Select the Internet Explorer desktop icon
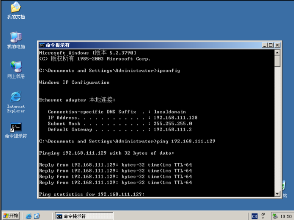This screenshot has width=294, height=221. point(16,102)
